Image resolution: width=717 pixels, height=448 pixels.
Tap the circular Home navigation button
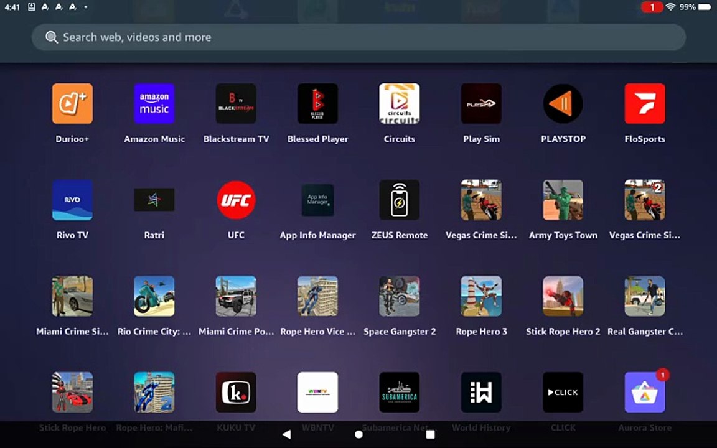pos(358,434)
